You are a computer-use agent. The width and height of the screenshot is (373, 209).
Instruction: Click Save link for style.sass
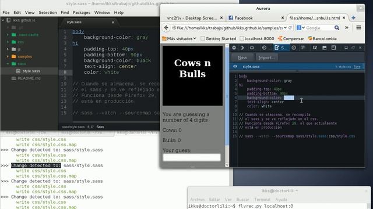click(x=357, y=67)
